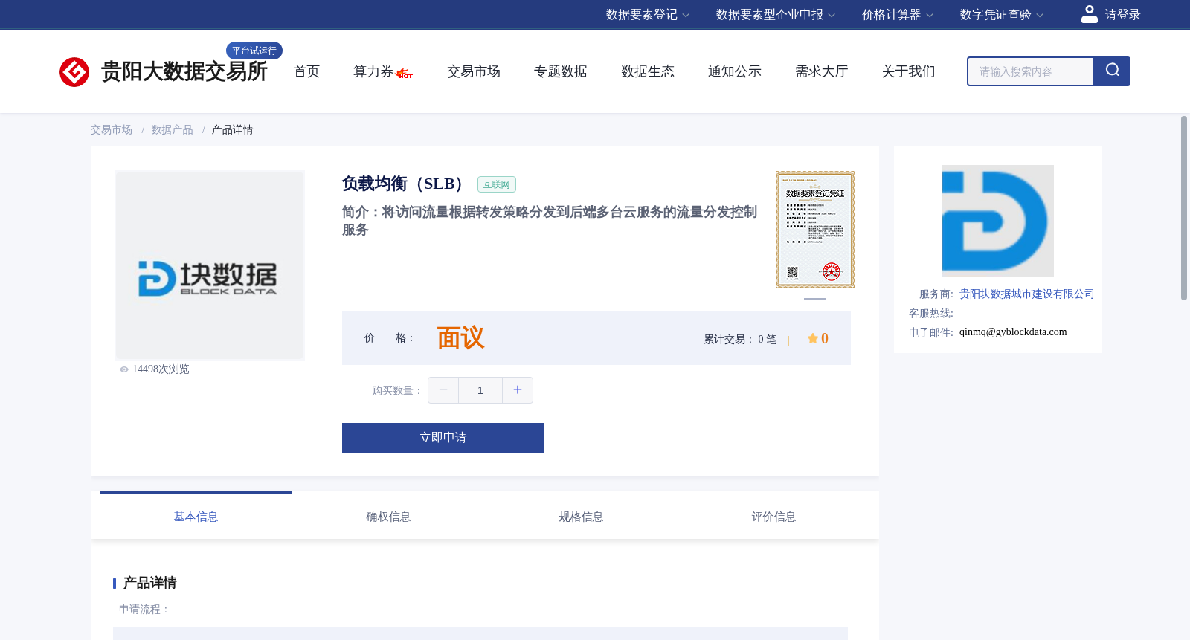Switch to the 确权信息 tab
This screenshot has width=1190, height=640.
[388, 517]
